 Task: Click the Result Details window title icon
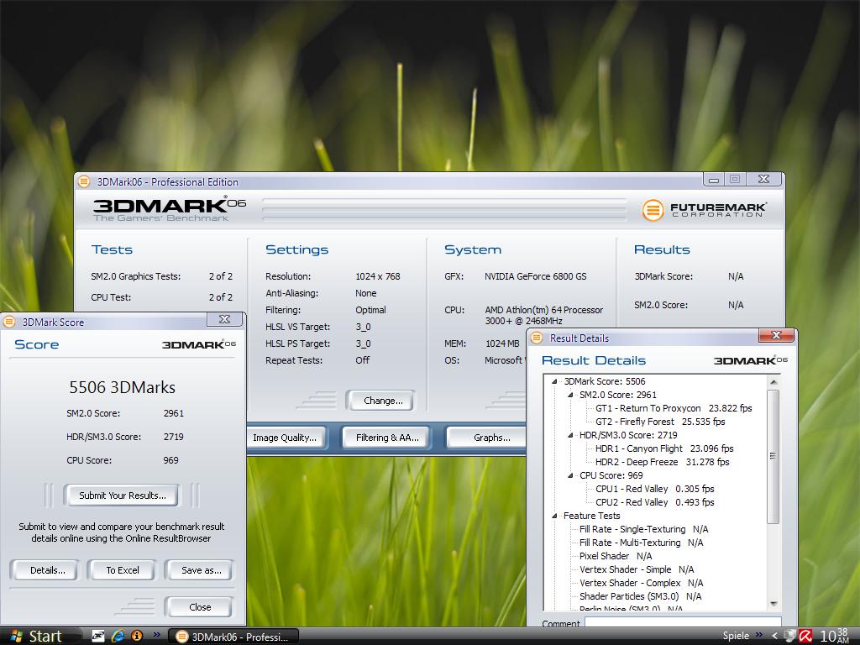click(537, 338)
